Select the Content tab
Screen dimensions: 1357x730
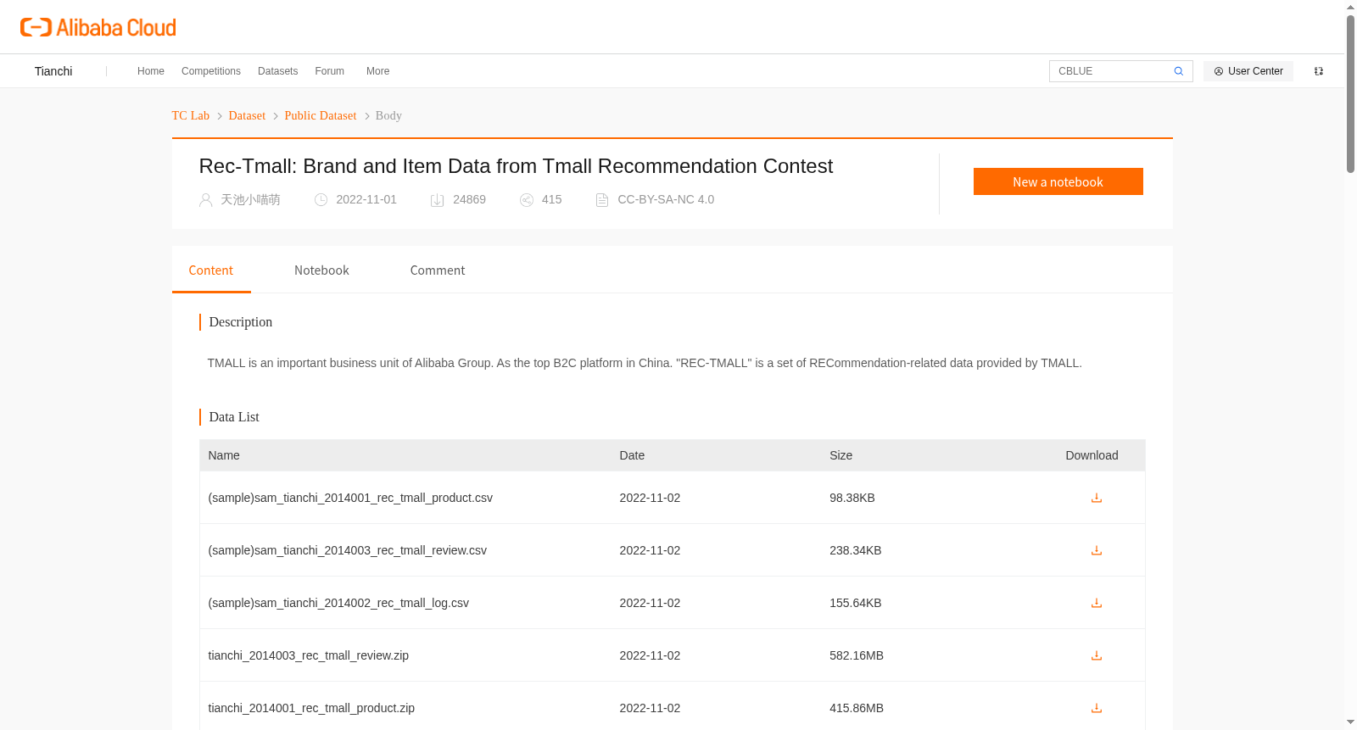[210, 270]
